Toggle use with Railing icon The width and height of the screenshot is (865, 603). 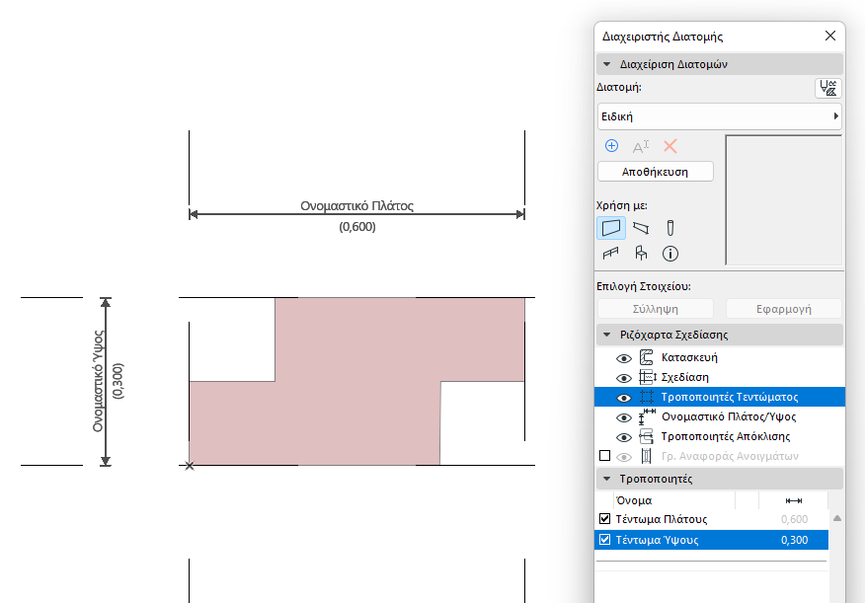pos(610,254)
